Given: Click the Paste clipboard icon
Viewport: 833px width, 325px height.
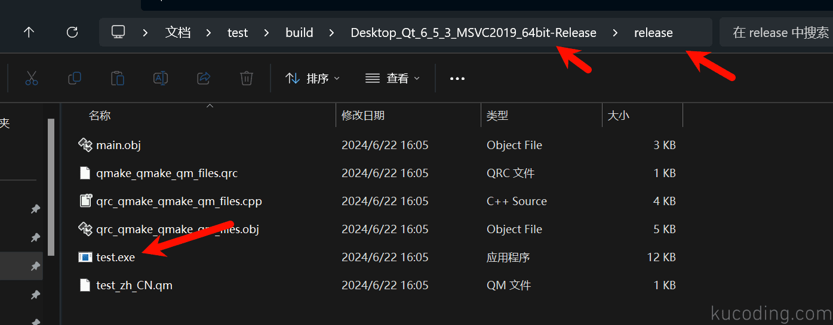Looking at the screenshot, I should pos(118,78).
